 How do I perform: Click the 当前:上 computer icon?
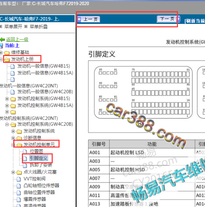pos(2,46)
